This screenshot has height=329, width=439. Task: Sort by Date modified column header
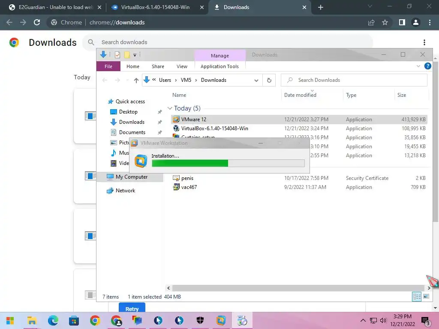300,95
